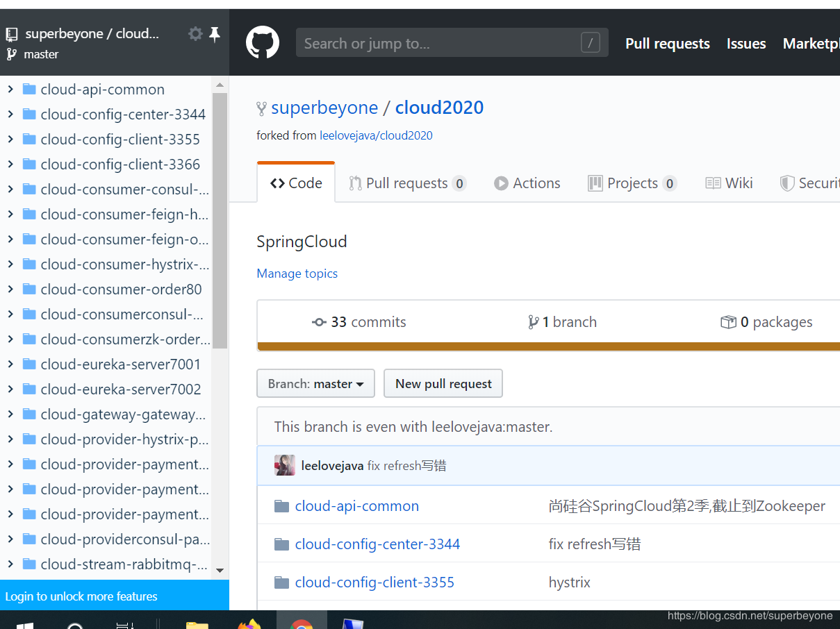Open the Branch: master dropdown
Viewport: 840px width, 629px height.
pos(316,383)
